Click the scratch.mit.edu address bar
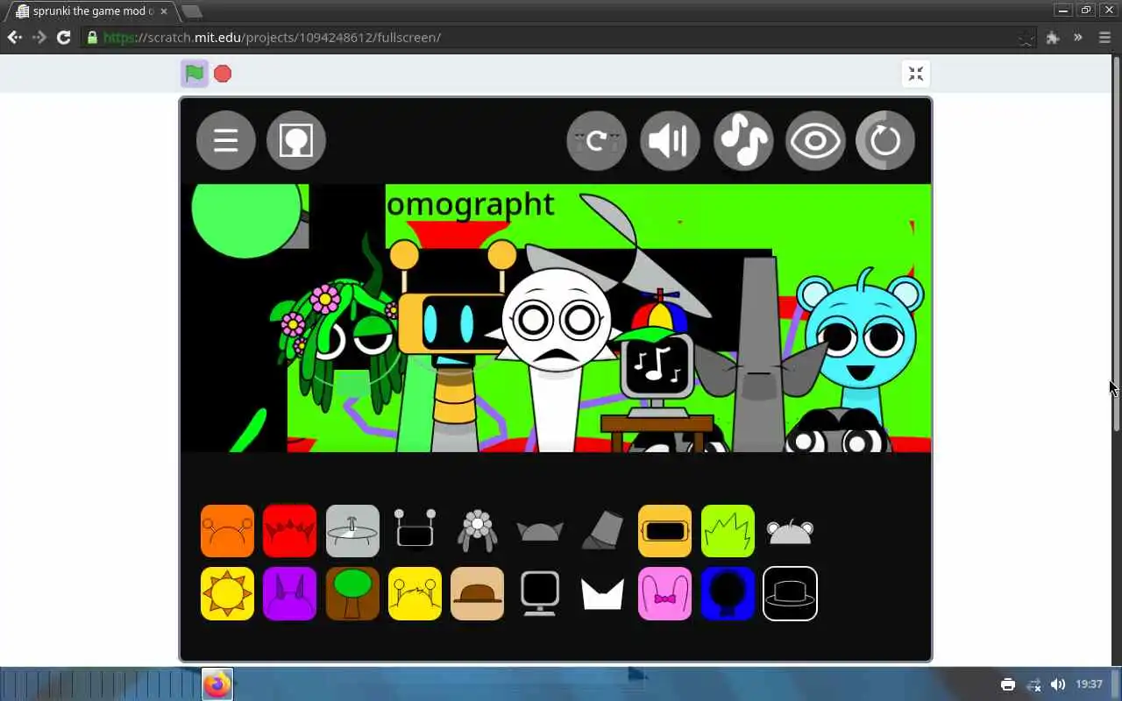This screenshot has height=701, width=1122. (559, 37)
